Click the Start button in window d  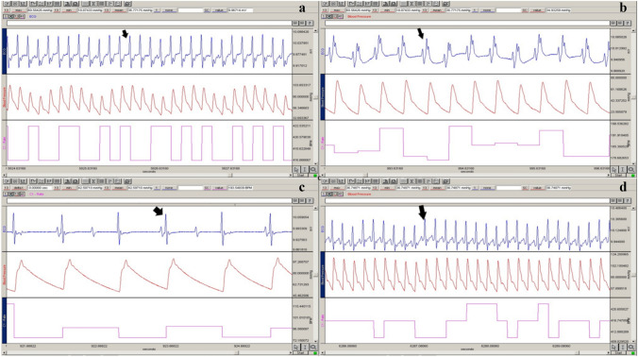(x=618, y=352)
